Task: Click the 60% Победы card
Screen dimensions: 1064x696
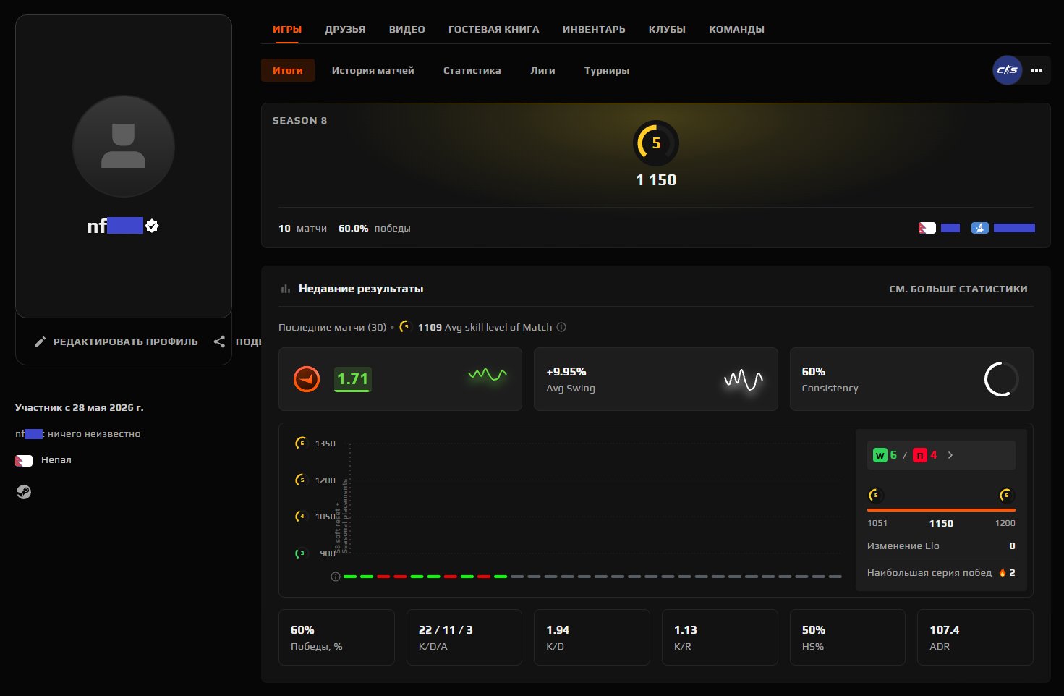Action: click(x=336, y=637)
